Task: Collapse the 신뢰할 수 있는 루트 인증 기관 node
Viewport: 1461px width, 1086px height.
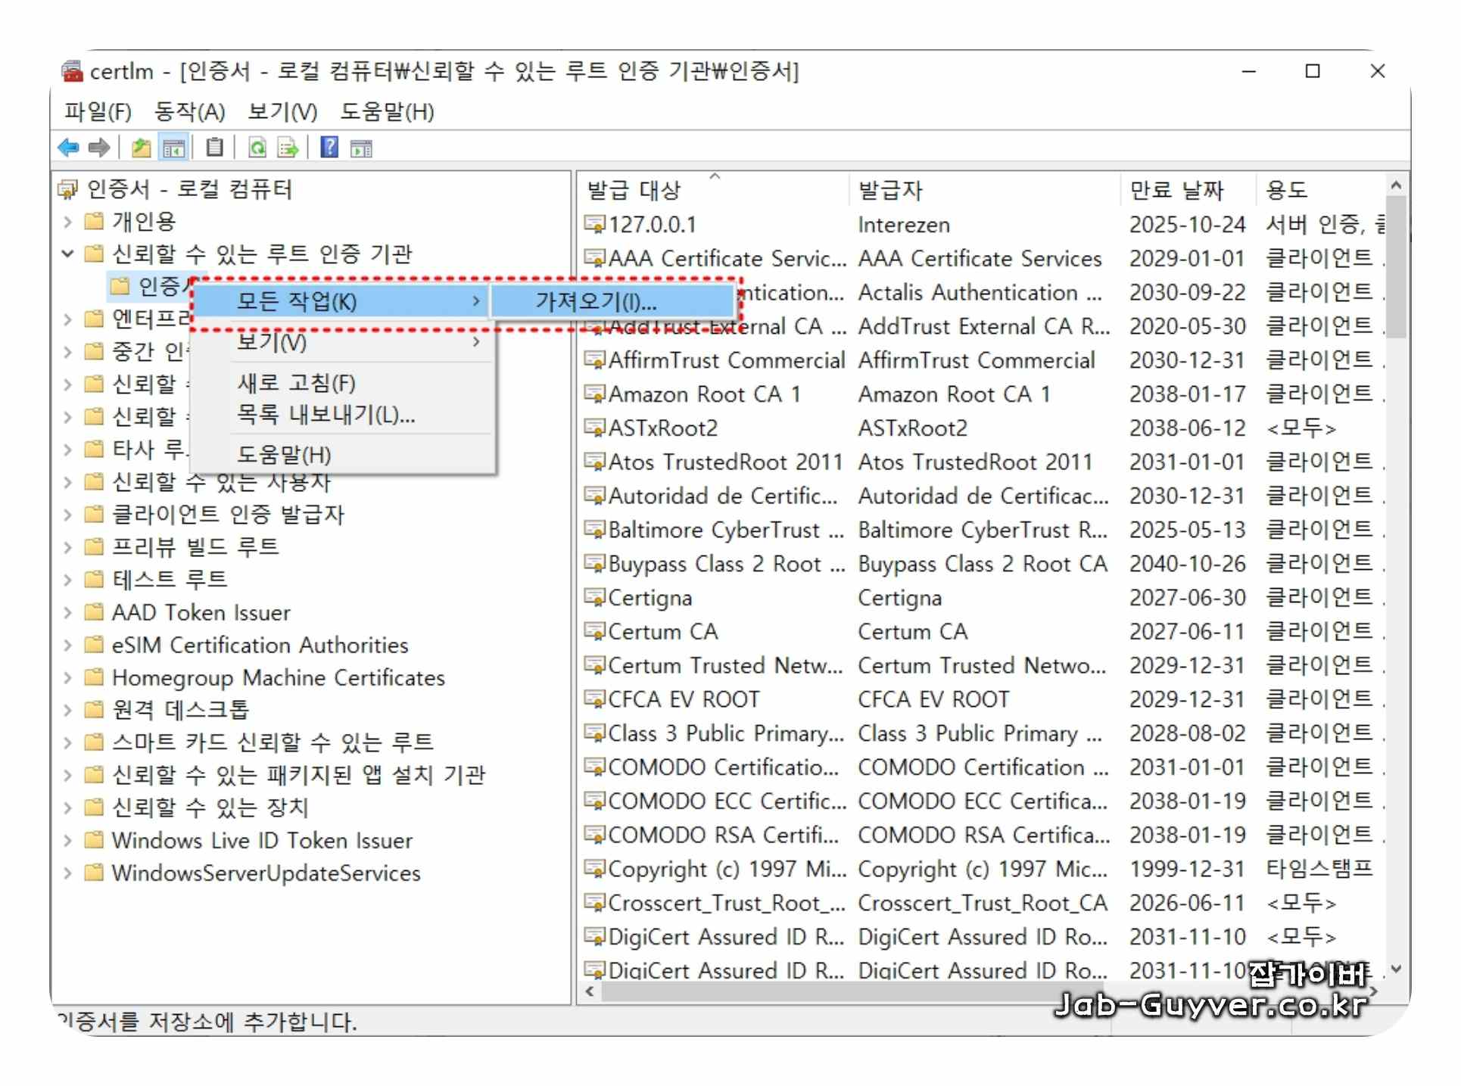Action: pos(68,254)
